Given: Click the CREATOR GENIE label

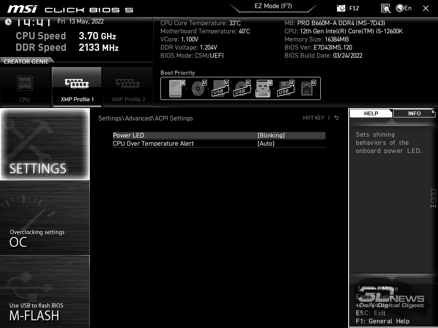Looking at the screenshot, I should 26,61.
